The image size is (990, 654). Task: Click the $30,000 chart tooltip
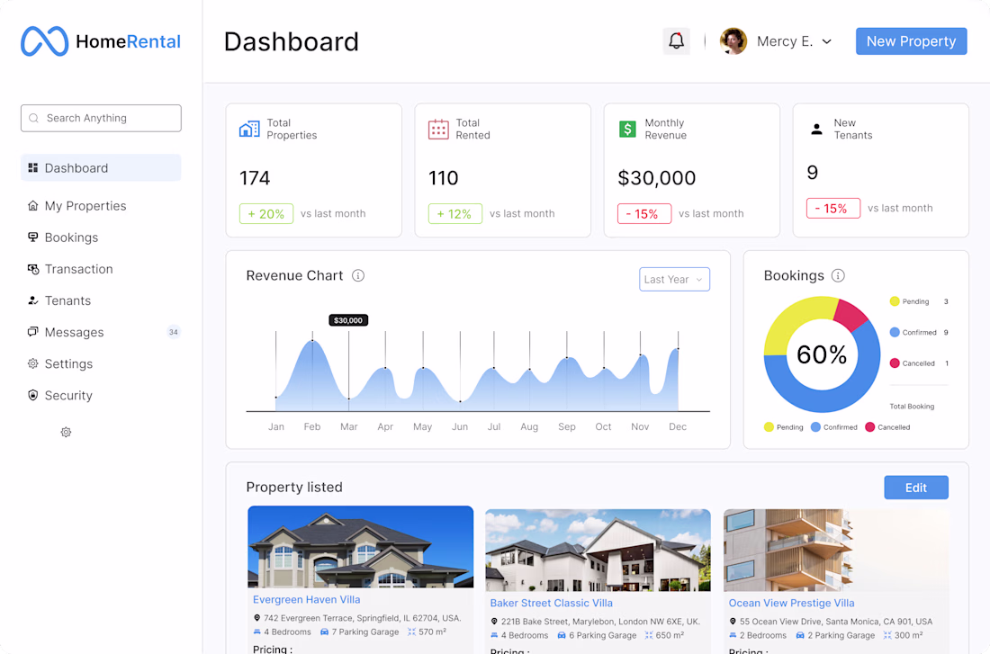click(x=348, y=320)
